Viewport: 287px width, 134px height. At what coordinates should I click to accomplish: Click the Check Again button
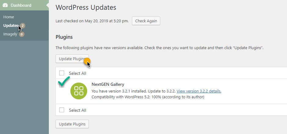click(x=146, y=21)
